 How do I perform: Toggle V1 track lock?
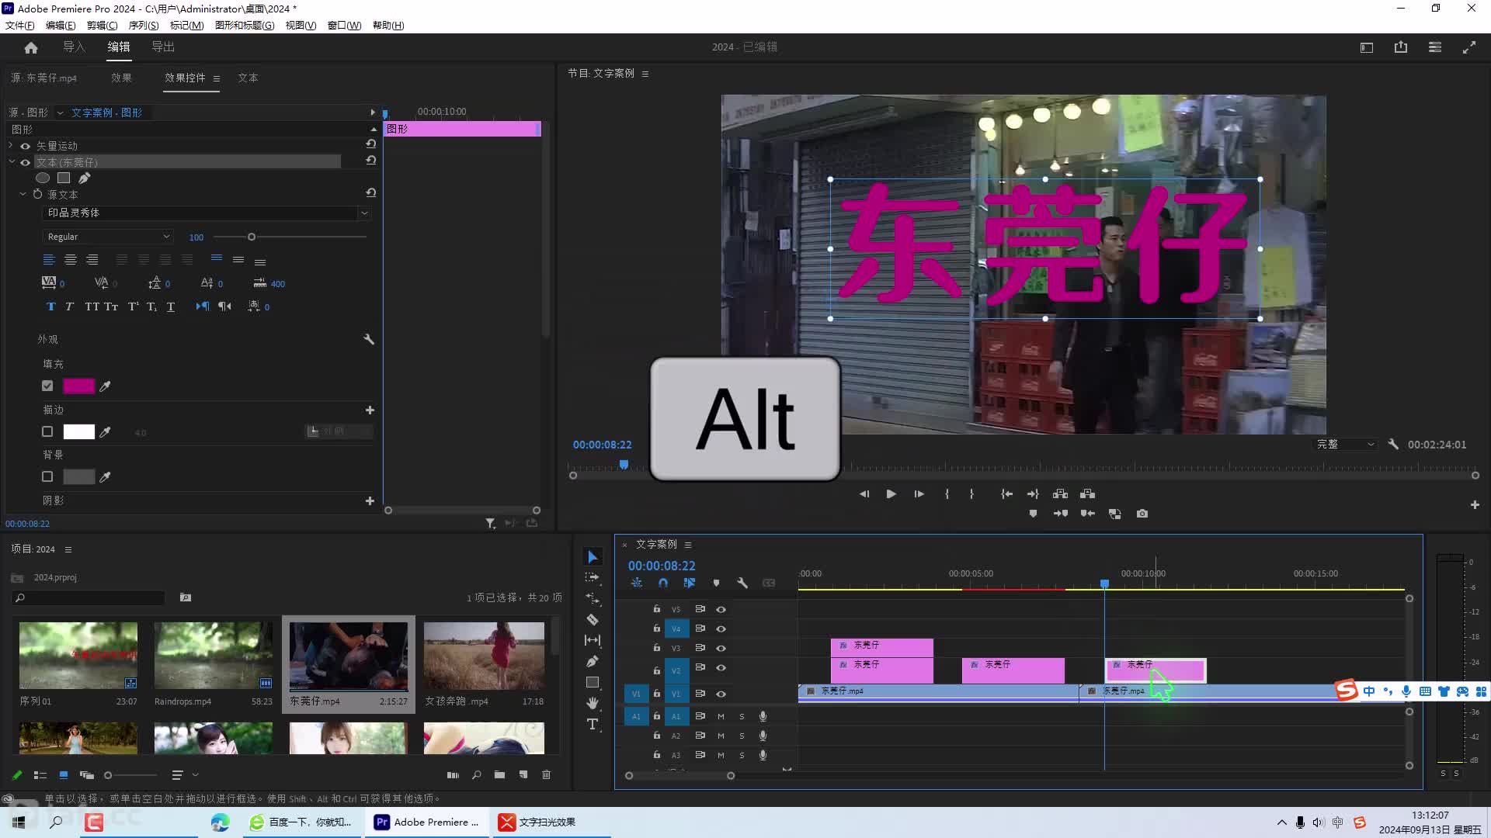point(657,693)
